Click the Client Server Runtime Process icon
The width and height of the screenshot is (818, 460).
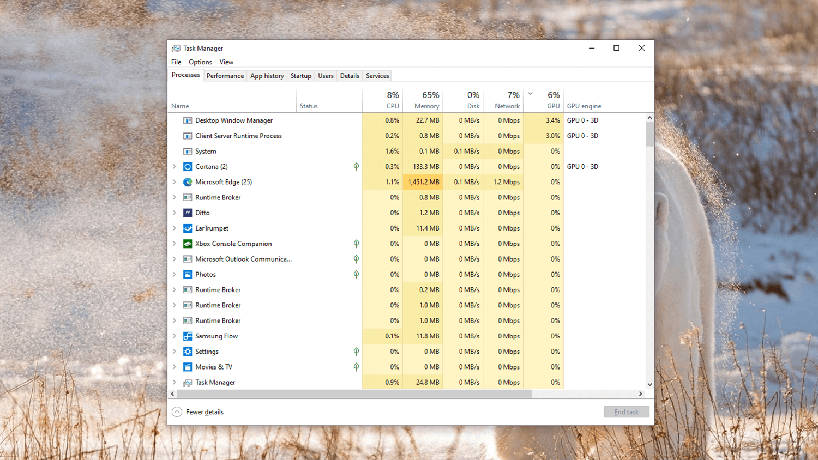[x=188, y=136]
